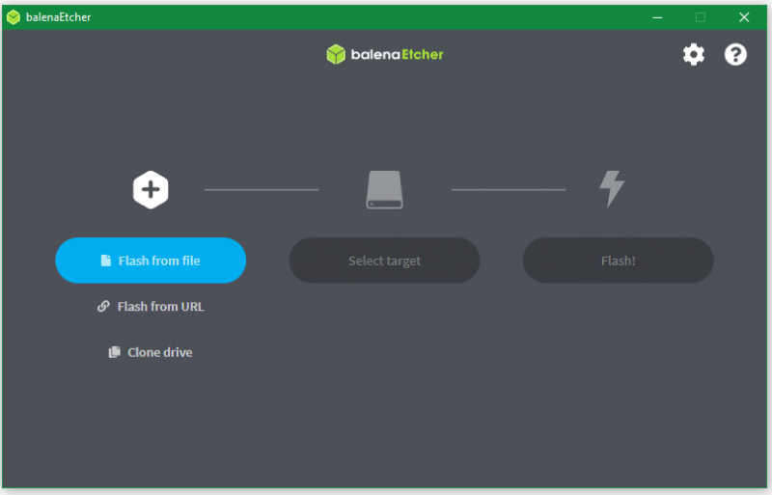This screenshot has width=772, height=495.
Task: Open Select target button
Action: pyautogui.click(x=384, y=261)
